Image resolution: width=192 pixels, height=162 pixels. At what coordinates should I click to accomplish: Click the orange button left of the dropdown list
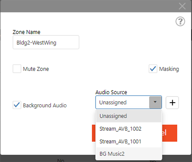click(x=94, y=133)
